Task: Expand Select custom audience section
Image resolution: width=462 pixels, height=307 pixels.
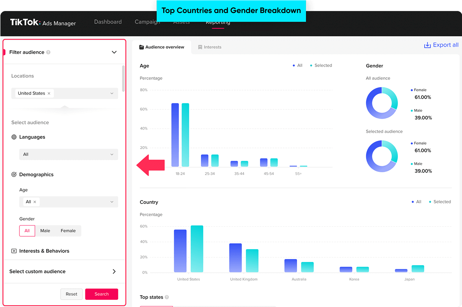Action: (114, 271)
